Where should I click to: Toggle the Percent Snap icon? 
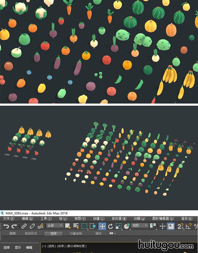[x=196, y=226]
